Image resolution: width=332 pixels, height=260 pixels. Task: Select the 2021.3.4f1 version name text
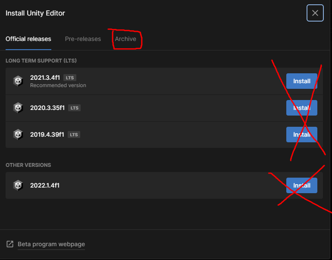pos(45,78)
